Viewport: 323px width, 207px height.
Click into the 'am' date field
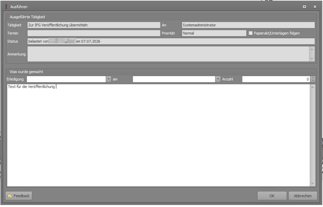(x=174, y=79)
